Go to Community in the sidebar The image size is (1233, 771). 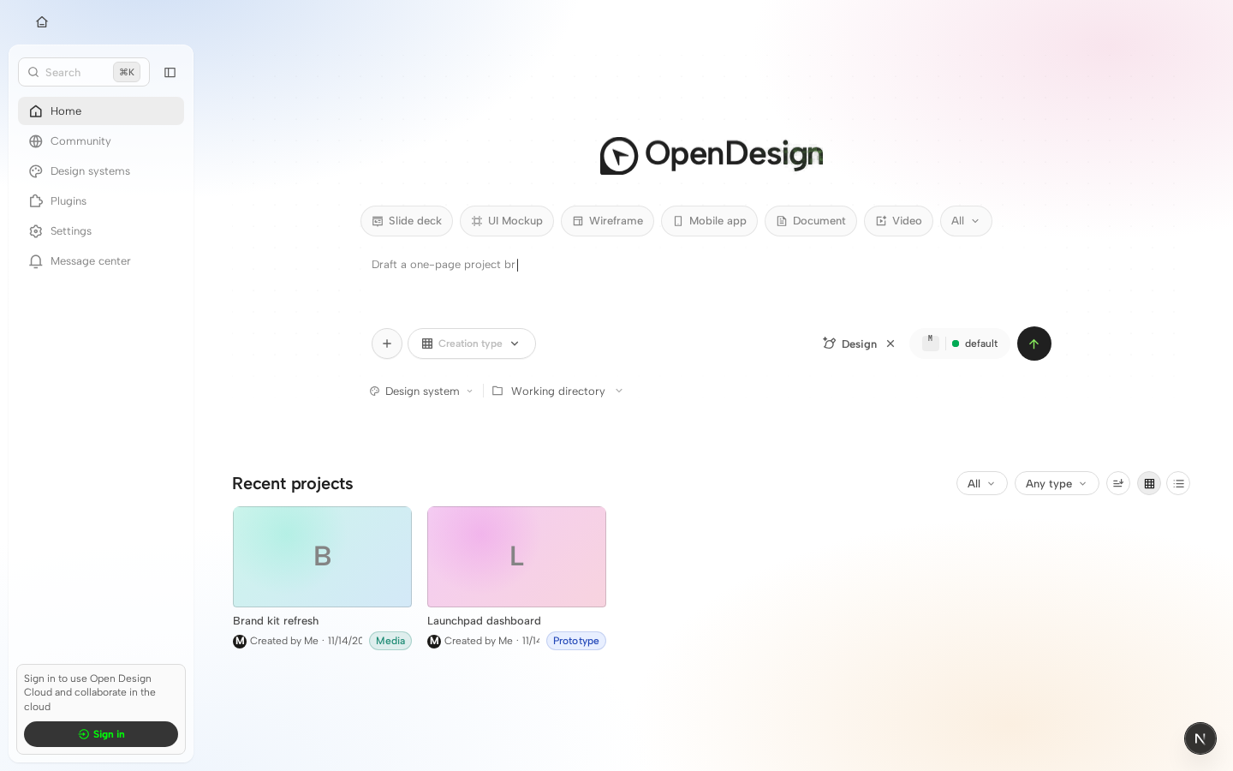pos(101,141)
